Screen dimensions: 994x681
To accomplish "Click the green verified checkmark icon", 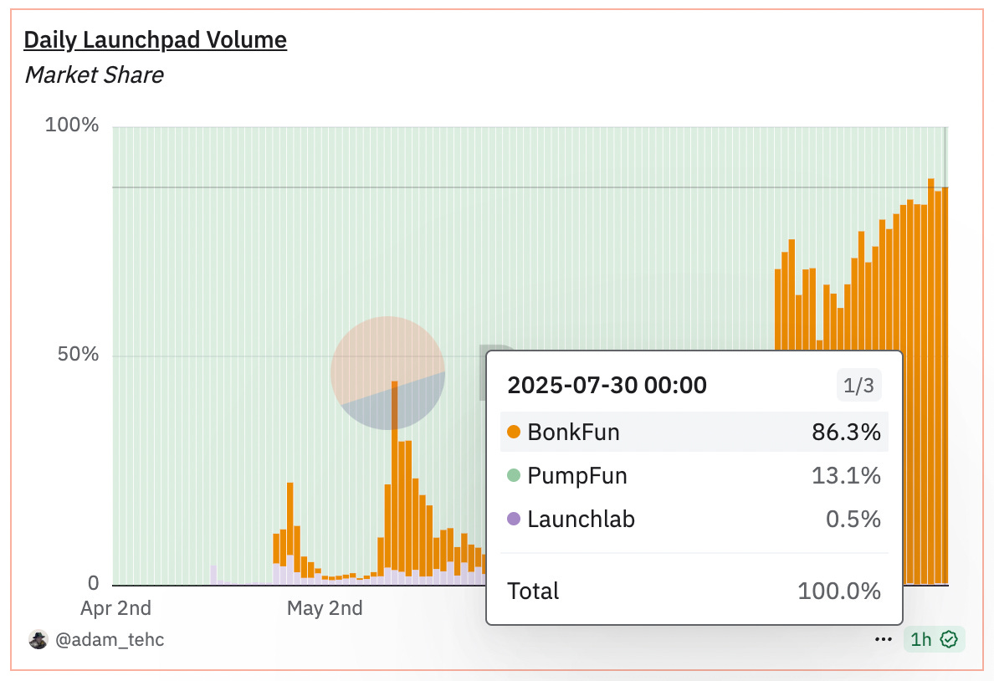I will pos(948,639).
